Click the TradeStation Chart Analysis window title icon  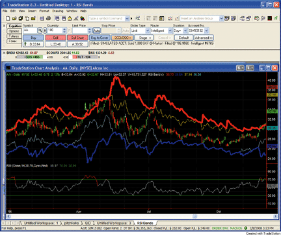(8, 68)
